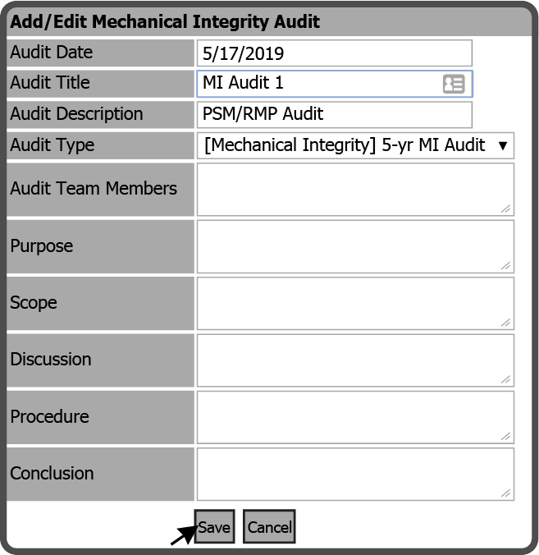Click inside the Procedure text area

click(x=355, y=417)
